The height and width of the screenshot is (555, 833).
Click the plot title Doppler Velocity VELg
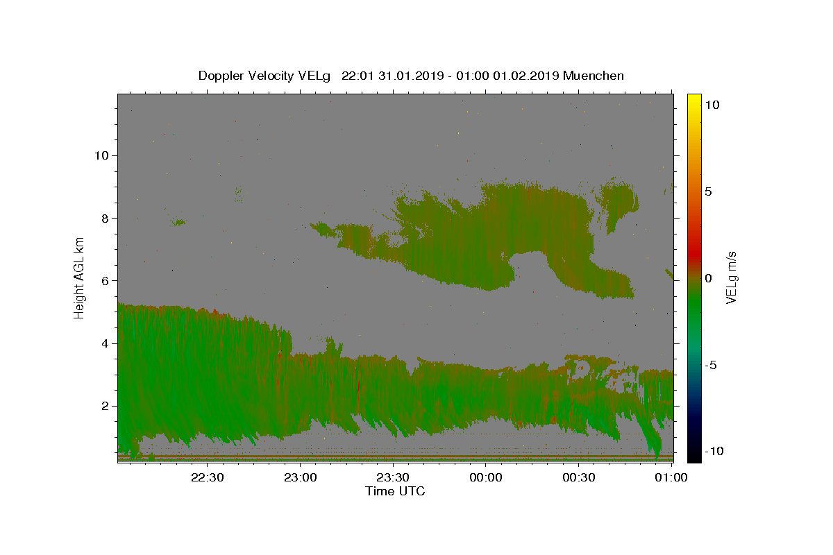(411, 76)
